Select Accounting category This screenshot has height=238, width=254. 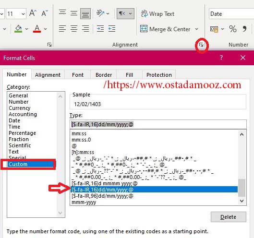click(x=23, y=114)
